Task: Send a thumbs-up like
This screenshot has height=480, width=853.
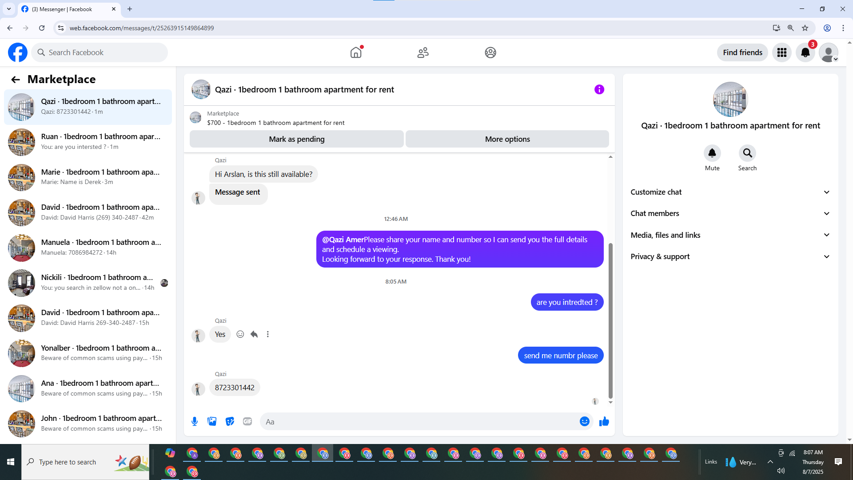Action: pyautogui.click(x=604, y=422)
